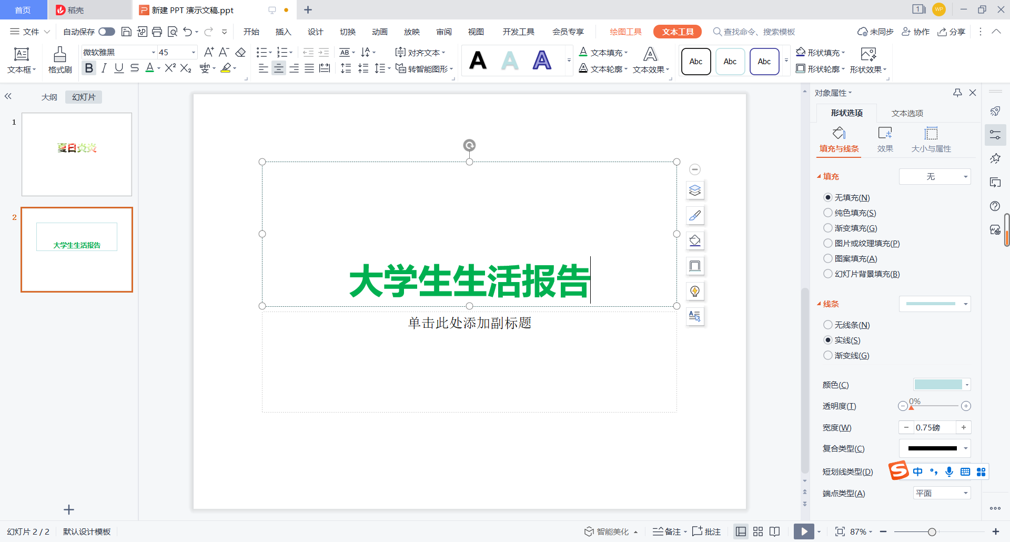The height and width of the screenshot is (542, 1010).
Task: Switch to 大纲 outline tab
Action: (x=49, y=97)
